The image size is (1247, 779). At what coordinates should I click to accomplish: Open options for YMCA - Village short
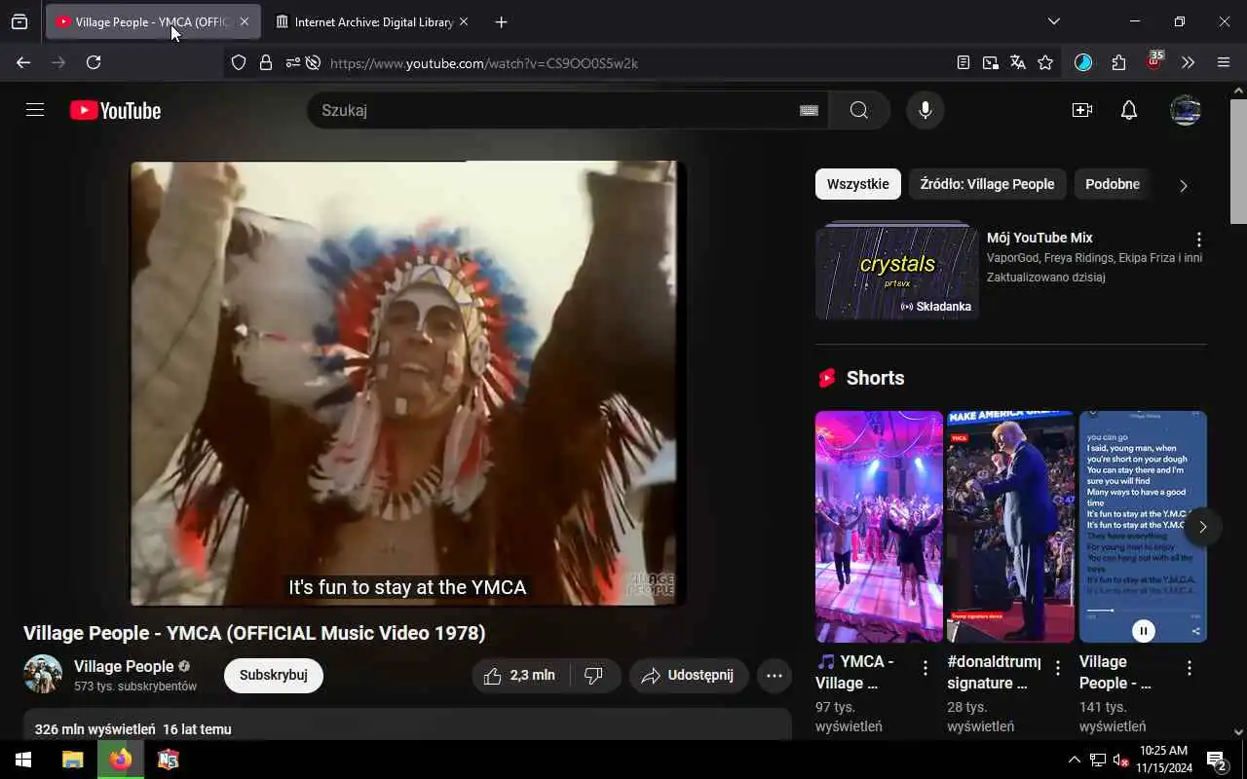click(x=926, y=668)
